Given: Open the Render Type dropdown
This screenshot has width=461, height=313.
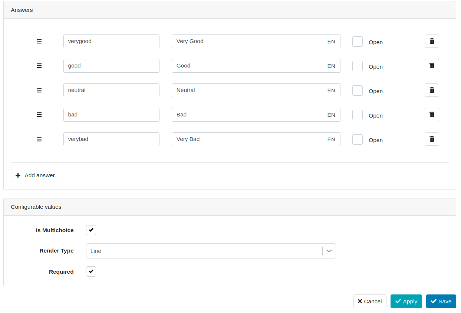Looking at the screenshot, I should [x=211, y=251].
